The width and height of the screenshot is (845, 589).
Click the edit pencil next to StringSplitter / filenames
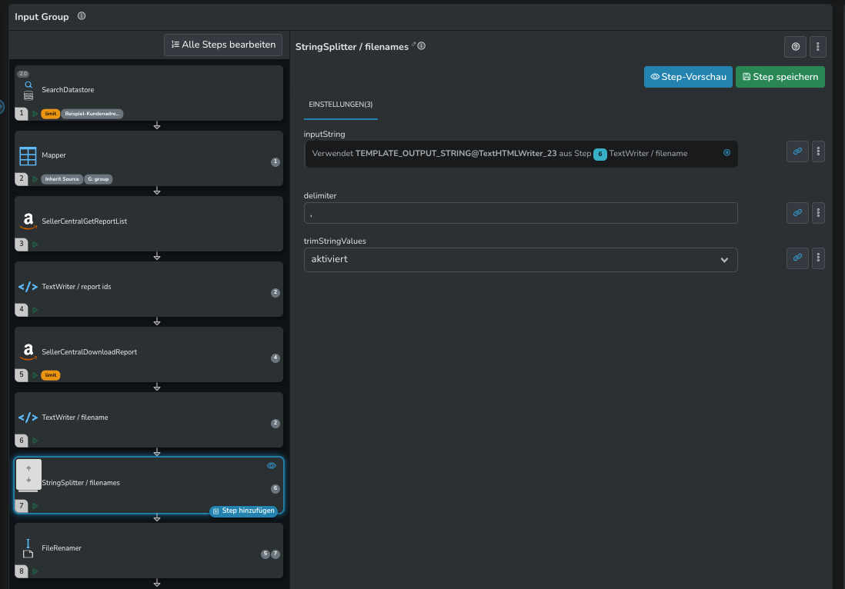414,44
